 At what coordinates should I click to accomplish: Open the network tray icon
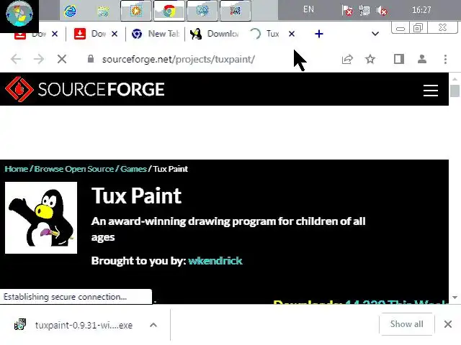point(364,11)
